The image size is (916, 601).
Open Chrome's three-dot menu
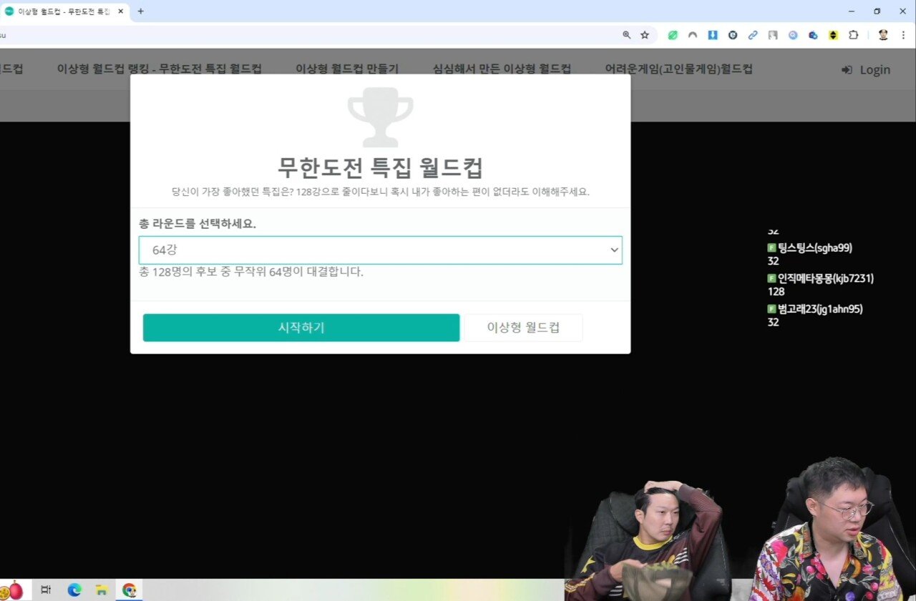point(904,34)
